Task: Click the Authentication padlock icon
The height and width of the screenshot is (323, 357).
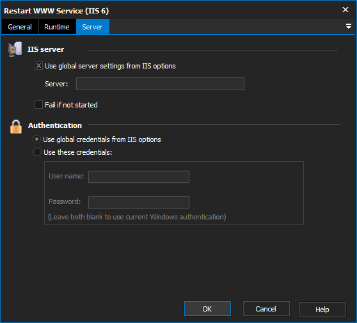Action: click(16, 127)
